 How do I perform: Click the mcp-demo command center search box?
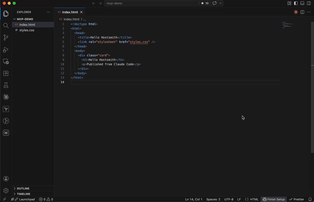tap(152, 3)
